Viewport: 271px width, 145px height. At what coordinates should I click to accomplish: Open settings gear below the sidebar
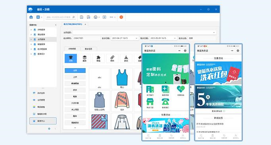49,129
